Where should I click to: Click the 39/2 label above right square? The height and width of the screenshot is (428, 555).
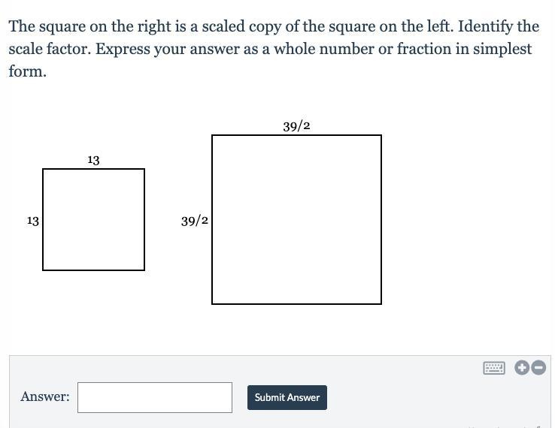[x=296, y=126]
